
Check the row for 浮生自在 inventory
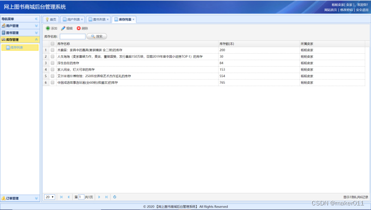[52, 63]
